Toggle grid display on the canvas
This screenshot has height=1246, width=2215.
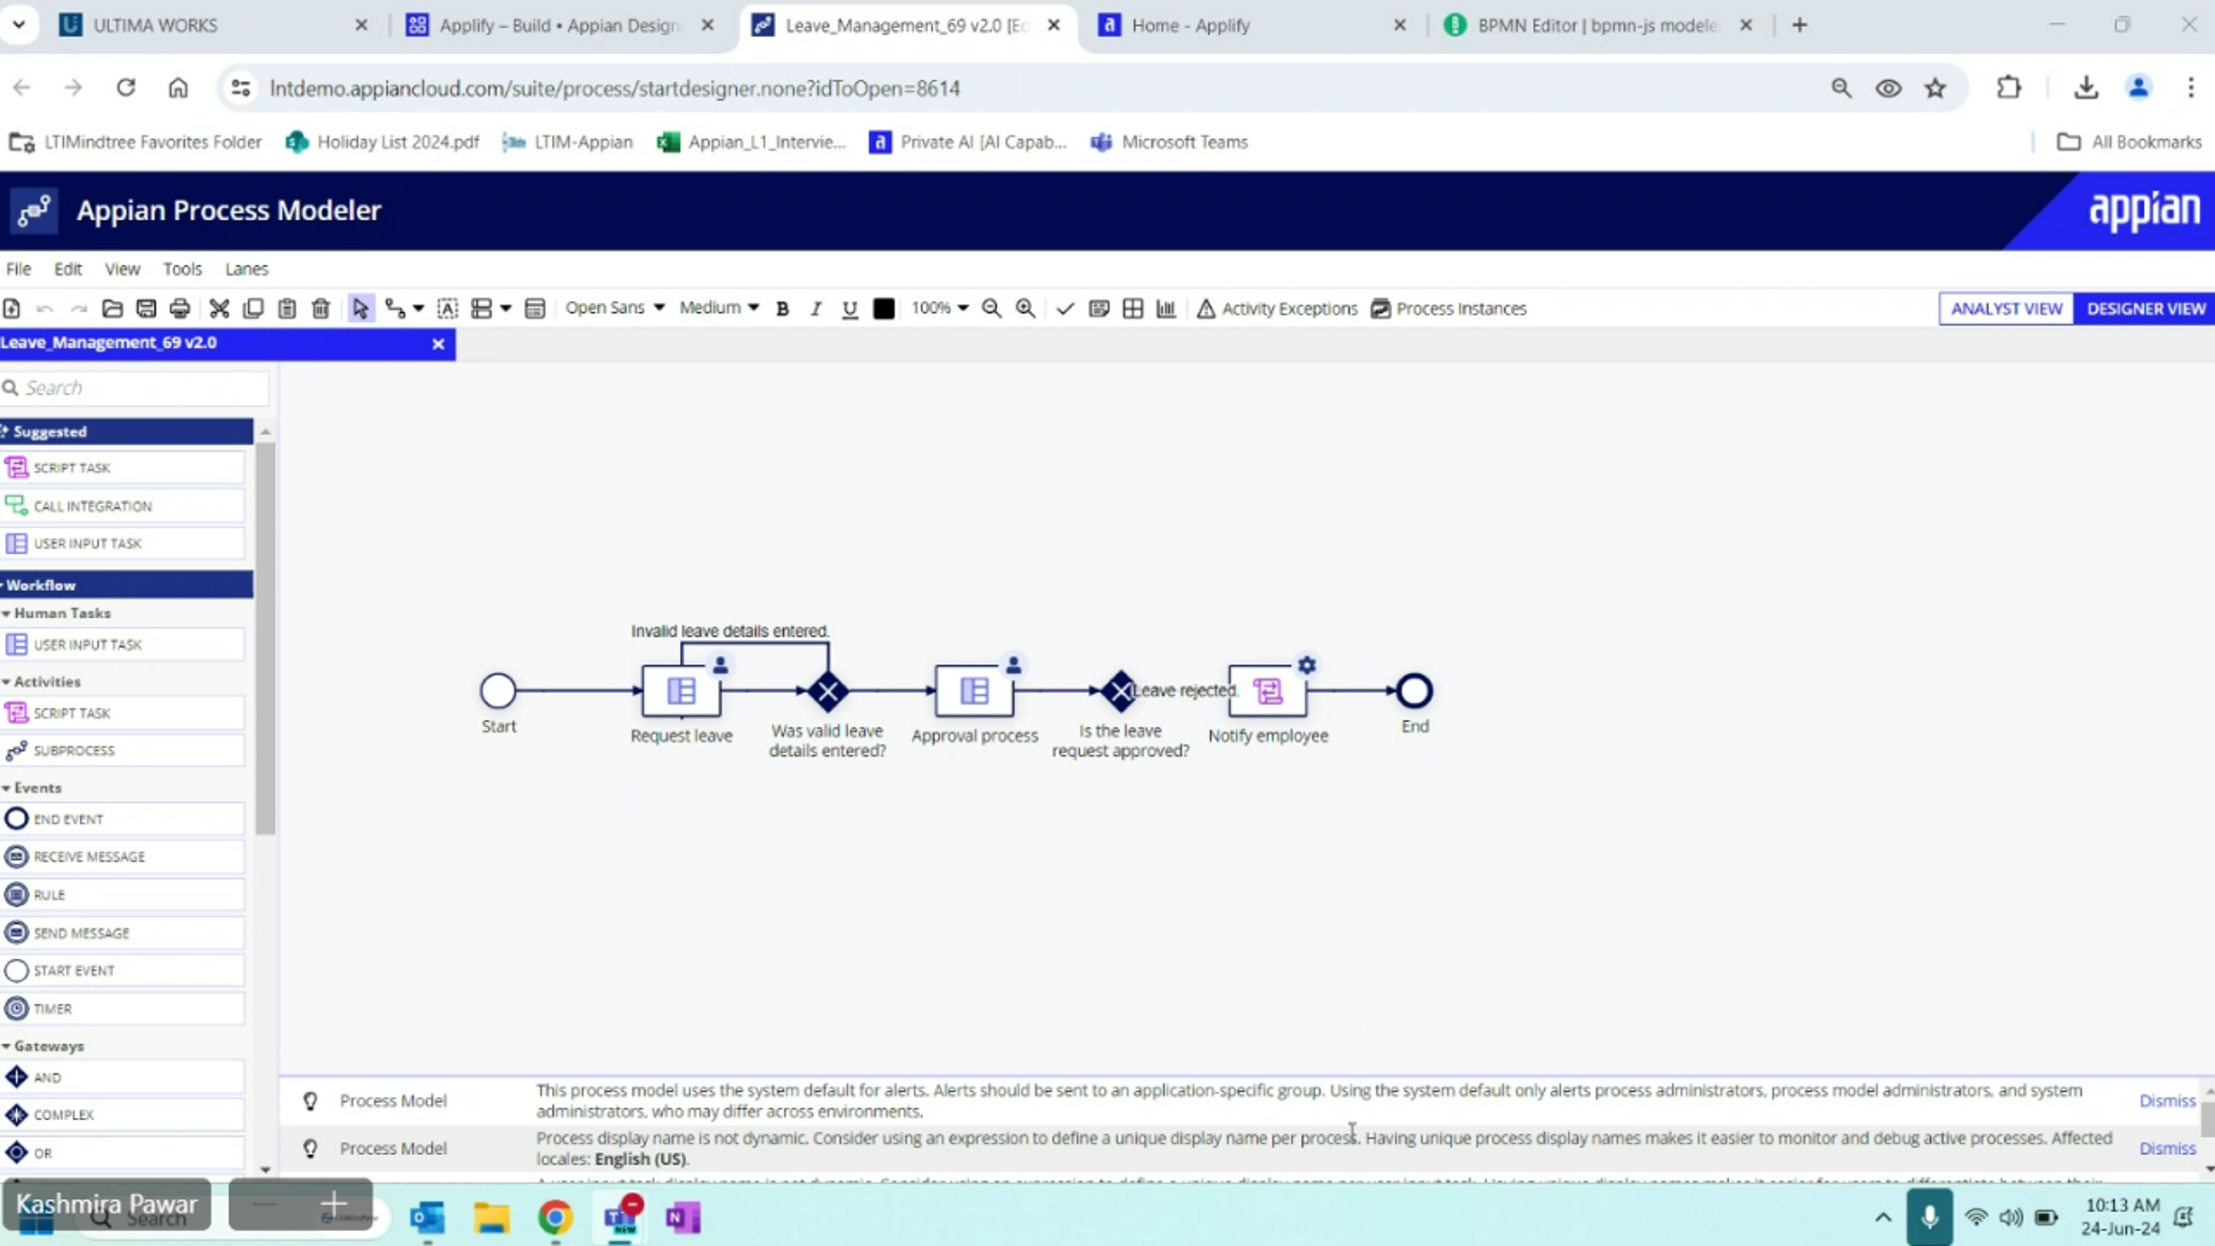tap(1133, 309)
